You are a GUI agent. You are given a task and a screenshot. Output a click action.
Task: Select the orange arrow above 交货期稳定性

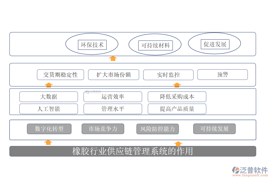(x=48, y=84)
